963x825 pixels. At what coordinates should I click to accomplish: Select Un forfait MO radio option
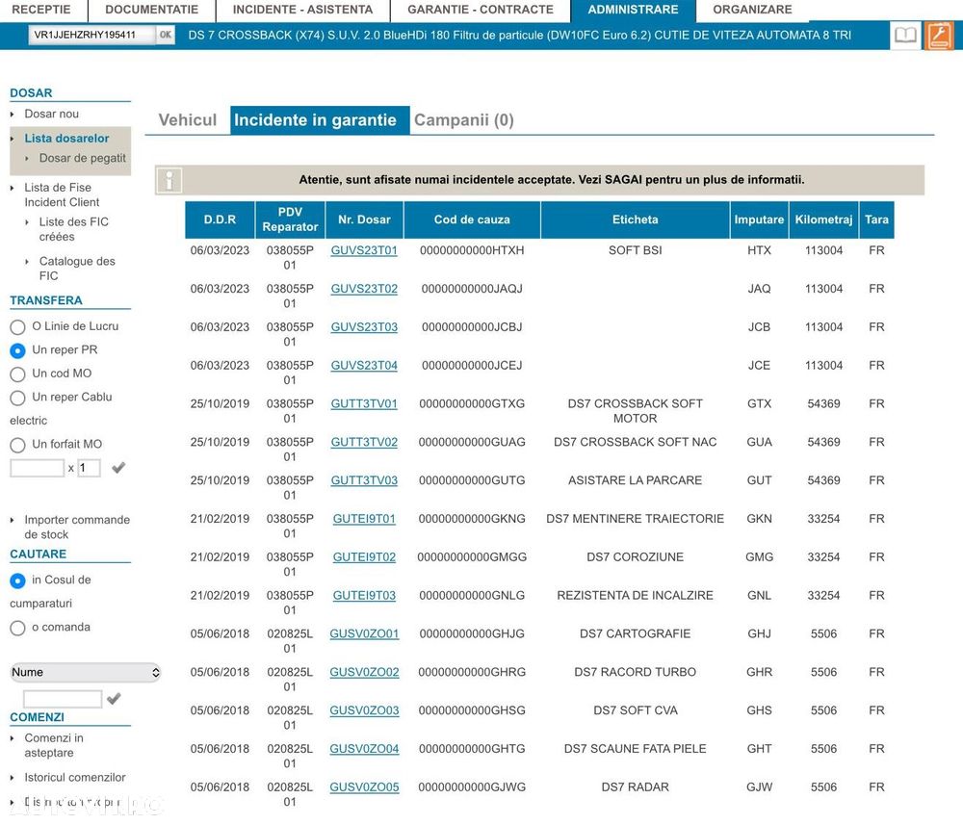(x=17, y=445)
